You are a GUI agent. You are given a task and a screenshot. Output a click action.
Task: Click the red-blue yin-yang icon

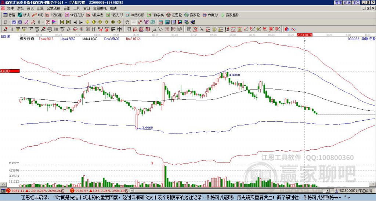point(287,29)
